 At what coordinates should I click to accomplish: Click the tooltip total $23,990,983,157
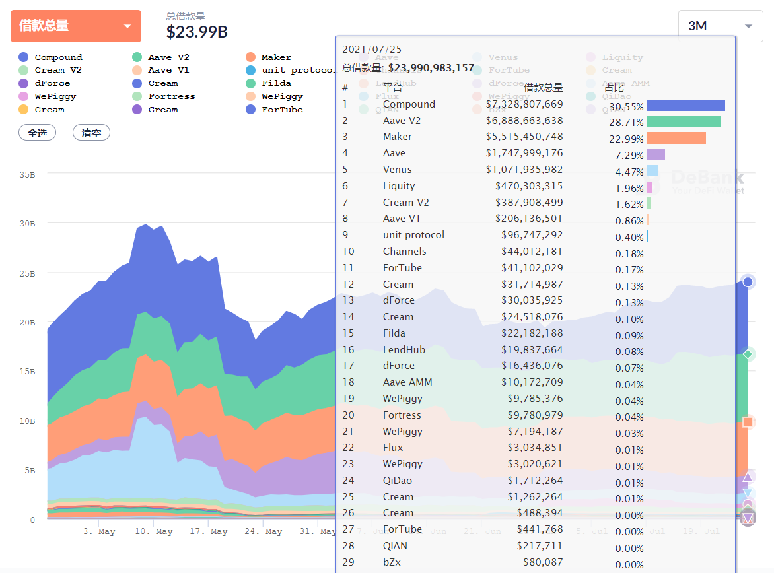tap(431, 67)
